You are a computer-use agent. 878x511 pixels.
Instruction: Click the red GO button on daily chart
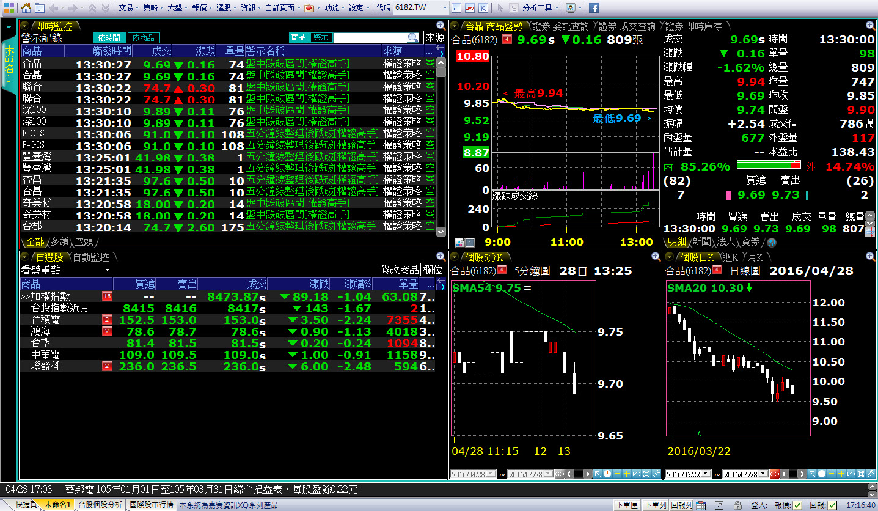[774, 474]
